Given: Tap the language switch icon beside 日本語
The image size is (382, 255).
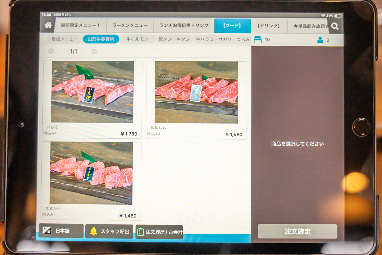Looking at the screenshot, I should (x=47, y=231).
